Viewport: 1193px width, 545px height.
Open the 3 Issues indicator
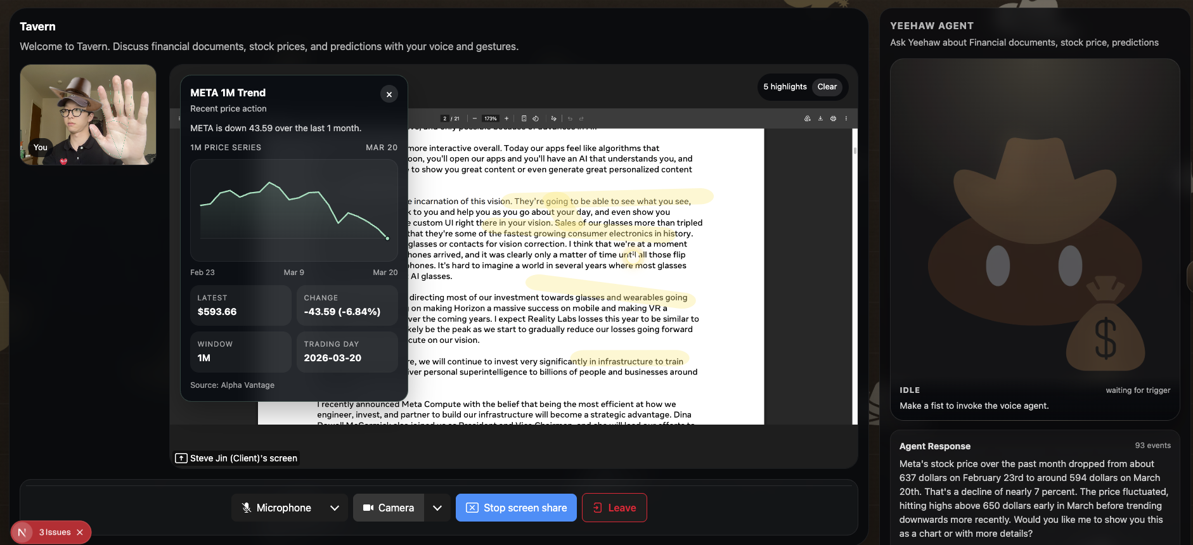pos(55,532)
